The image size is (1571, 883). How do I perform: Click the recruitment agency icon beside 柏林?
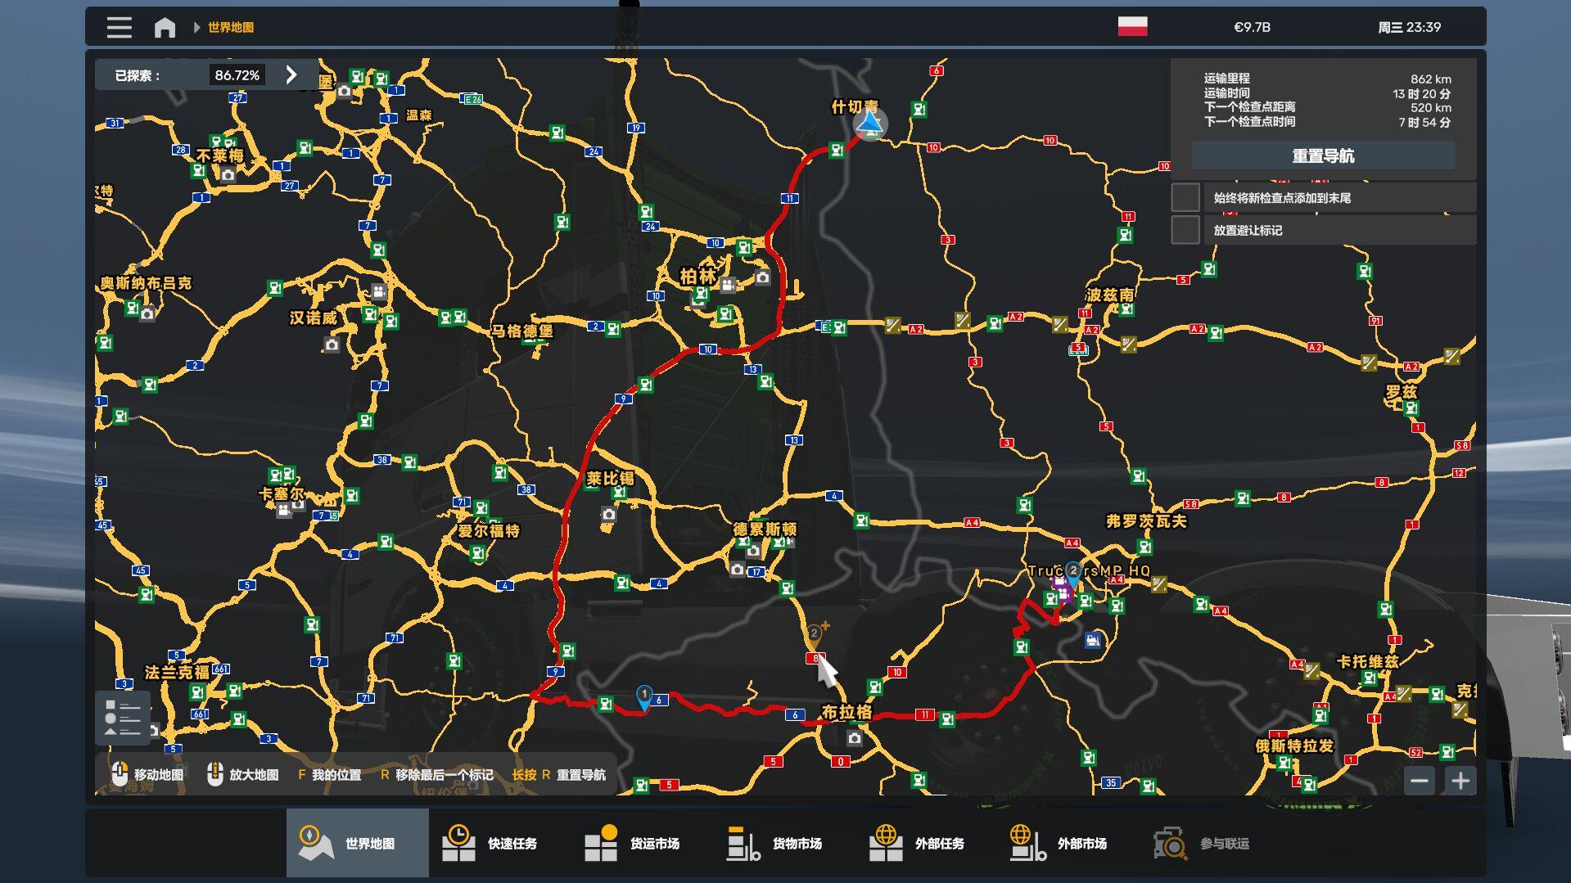click(x=727, y=285)
